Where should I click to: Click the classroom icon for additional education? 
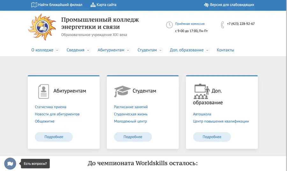201,92
